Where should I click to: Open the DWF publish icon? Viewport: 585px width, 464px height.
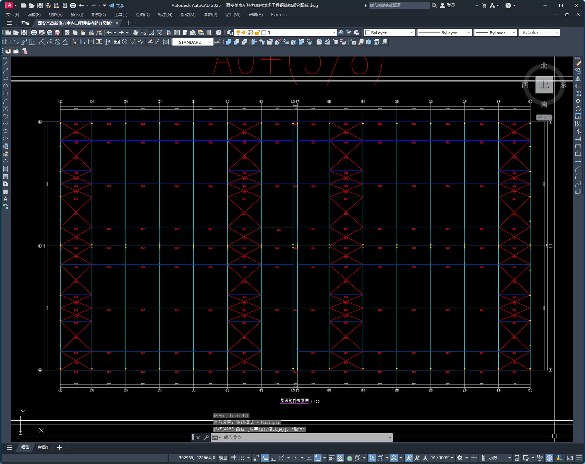pos(58,33)
